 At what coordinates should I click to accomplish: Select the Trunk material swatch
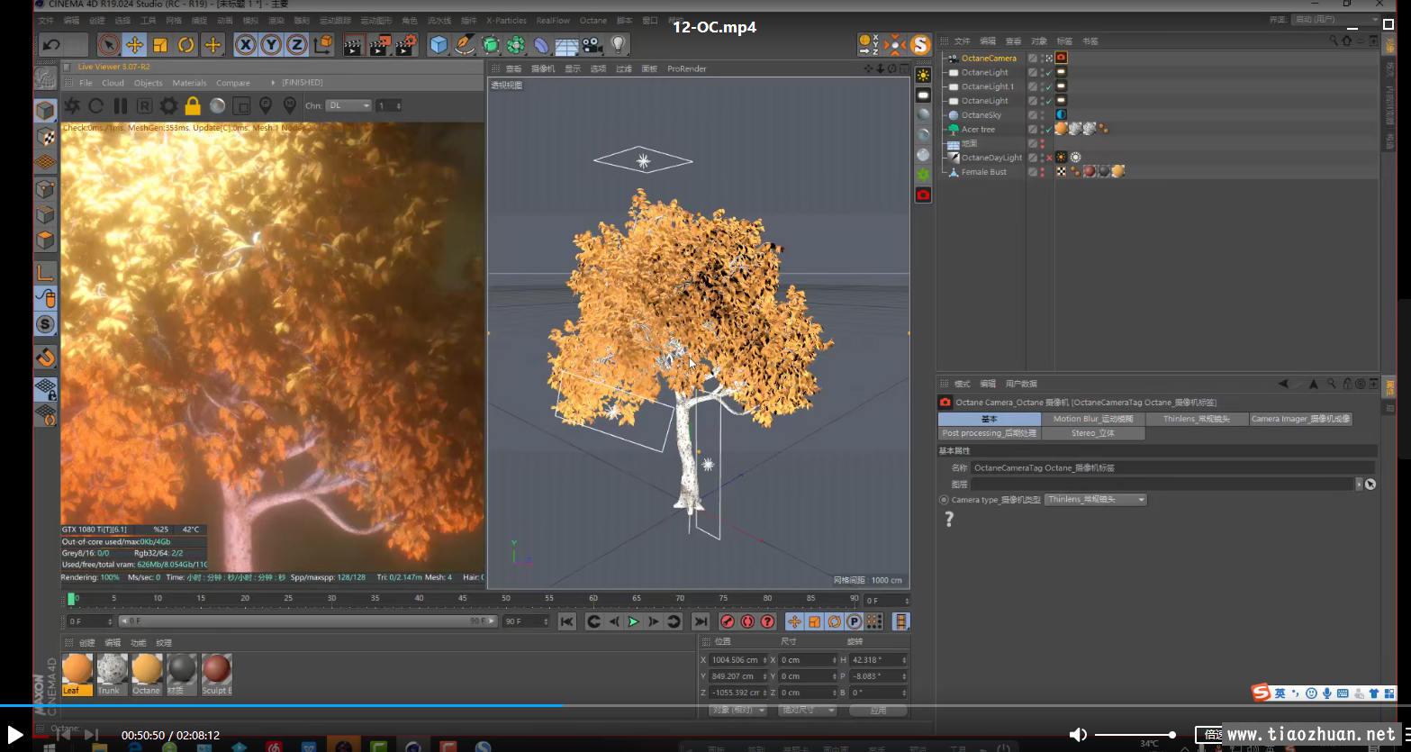(x=112, y=675)
